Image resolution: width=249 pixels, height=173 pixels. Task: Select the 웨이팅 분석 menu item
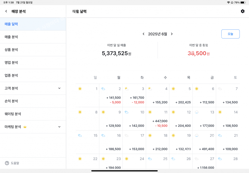(33, 114)
